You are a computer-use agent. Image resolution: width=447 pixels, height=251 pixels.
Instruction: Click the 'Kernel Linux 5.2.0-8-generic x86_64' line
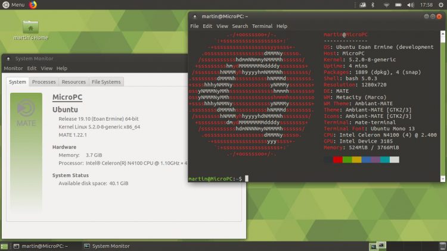99,127
